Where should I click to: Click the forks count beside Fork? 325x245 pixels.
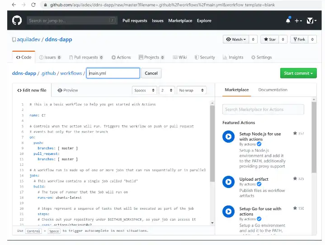point(312,39)
